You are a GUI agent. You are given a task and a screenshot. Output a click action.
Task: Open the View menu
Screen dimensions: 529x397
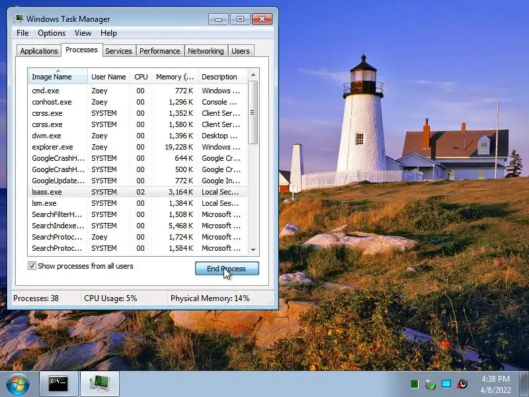click(x=83, y=33)
